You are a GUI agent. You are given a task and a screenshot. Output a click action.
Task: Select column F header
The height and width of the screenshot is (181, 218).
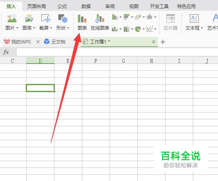pyautogui.click(x=96, y=61)
